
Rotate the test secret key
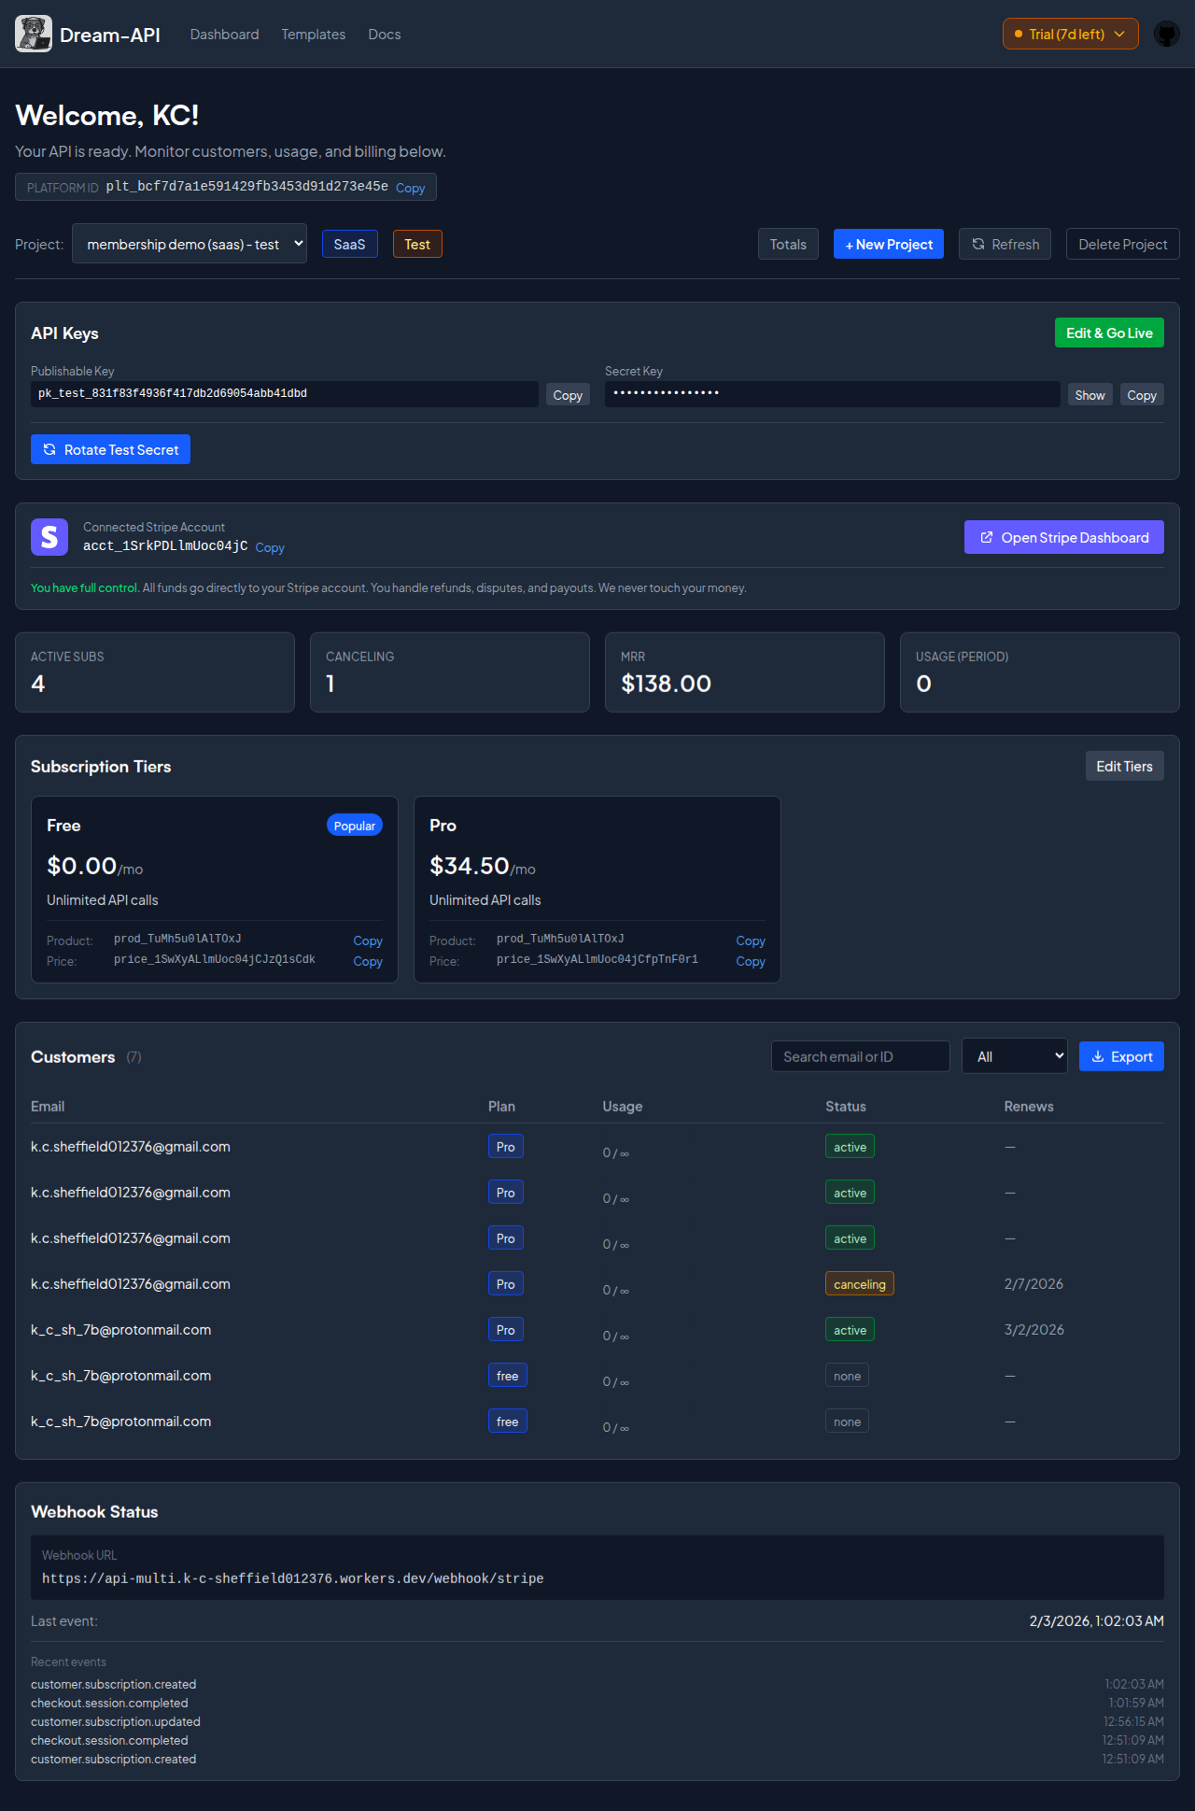coord(110,449)
